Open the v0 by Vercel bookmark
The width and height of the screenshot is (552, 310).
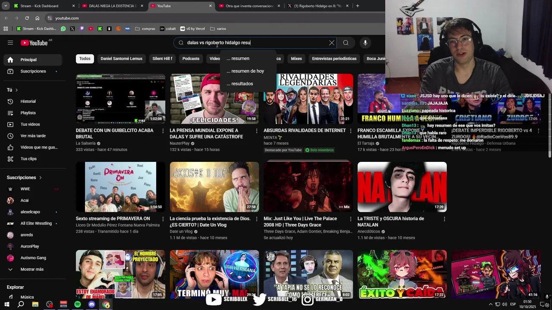[x=193, y=29]
